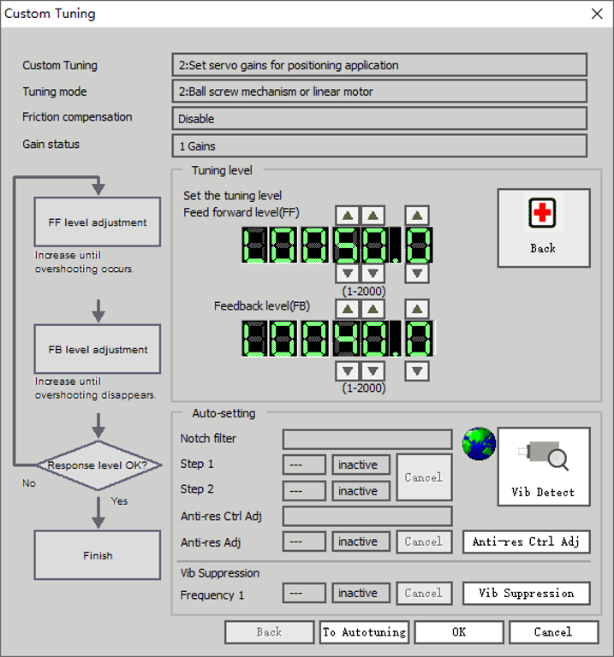Increase FB level ones digit
This screenshot has height=657, width=614.
373,309
